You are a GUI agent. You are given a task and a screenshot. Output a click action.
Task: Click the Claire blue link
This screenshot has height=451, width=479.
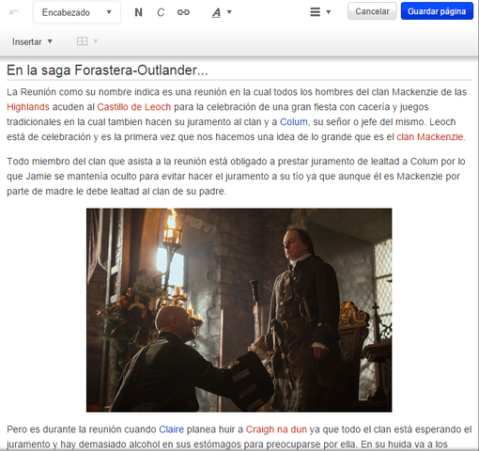point(171,429)
